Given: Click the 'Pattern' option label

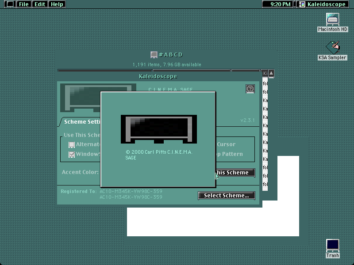Looking at the screenshot, I should tap(232, 154).
